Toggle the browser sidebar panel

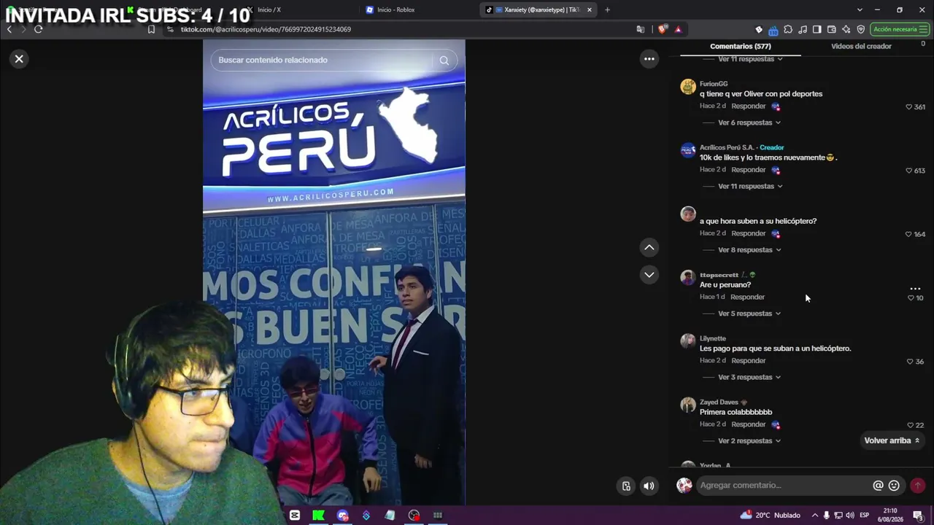pyautogui.click(x=817, y=29)
